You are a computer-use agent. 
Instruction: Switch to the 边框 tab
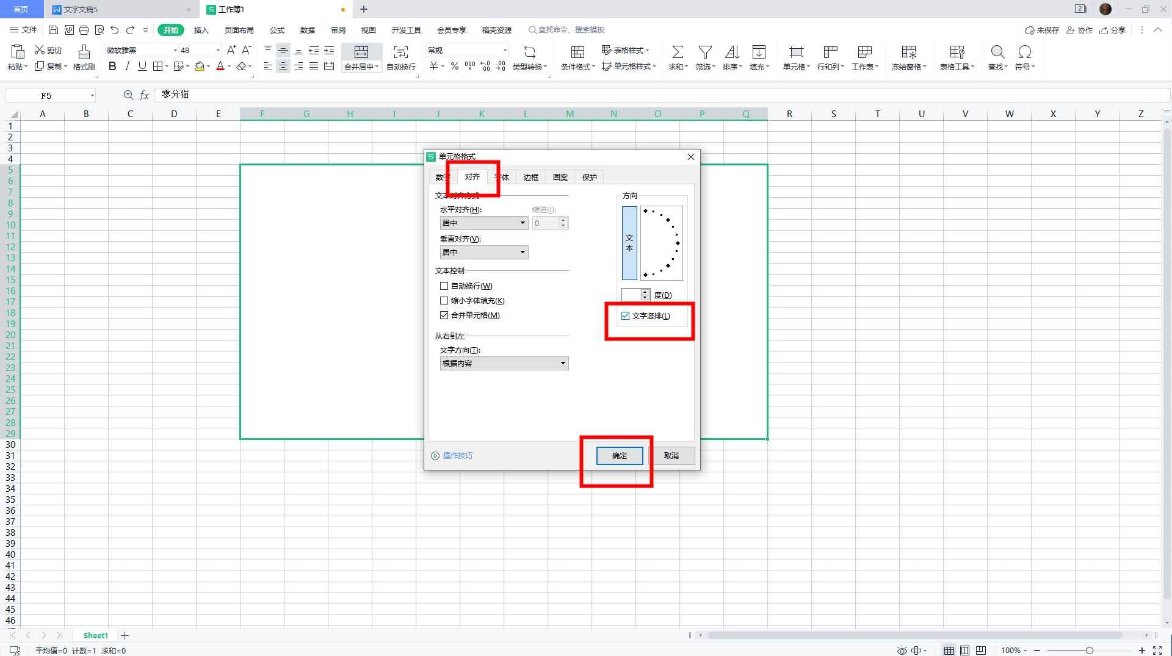tap(530, 177)
